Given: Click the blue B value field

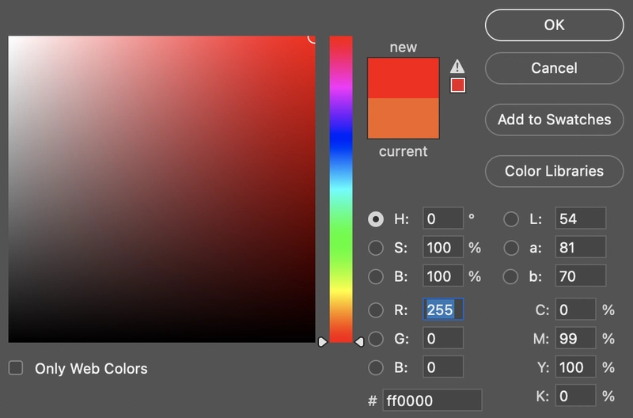Looking at the screenshot, I should click(443, 367).
